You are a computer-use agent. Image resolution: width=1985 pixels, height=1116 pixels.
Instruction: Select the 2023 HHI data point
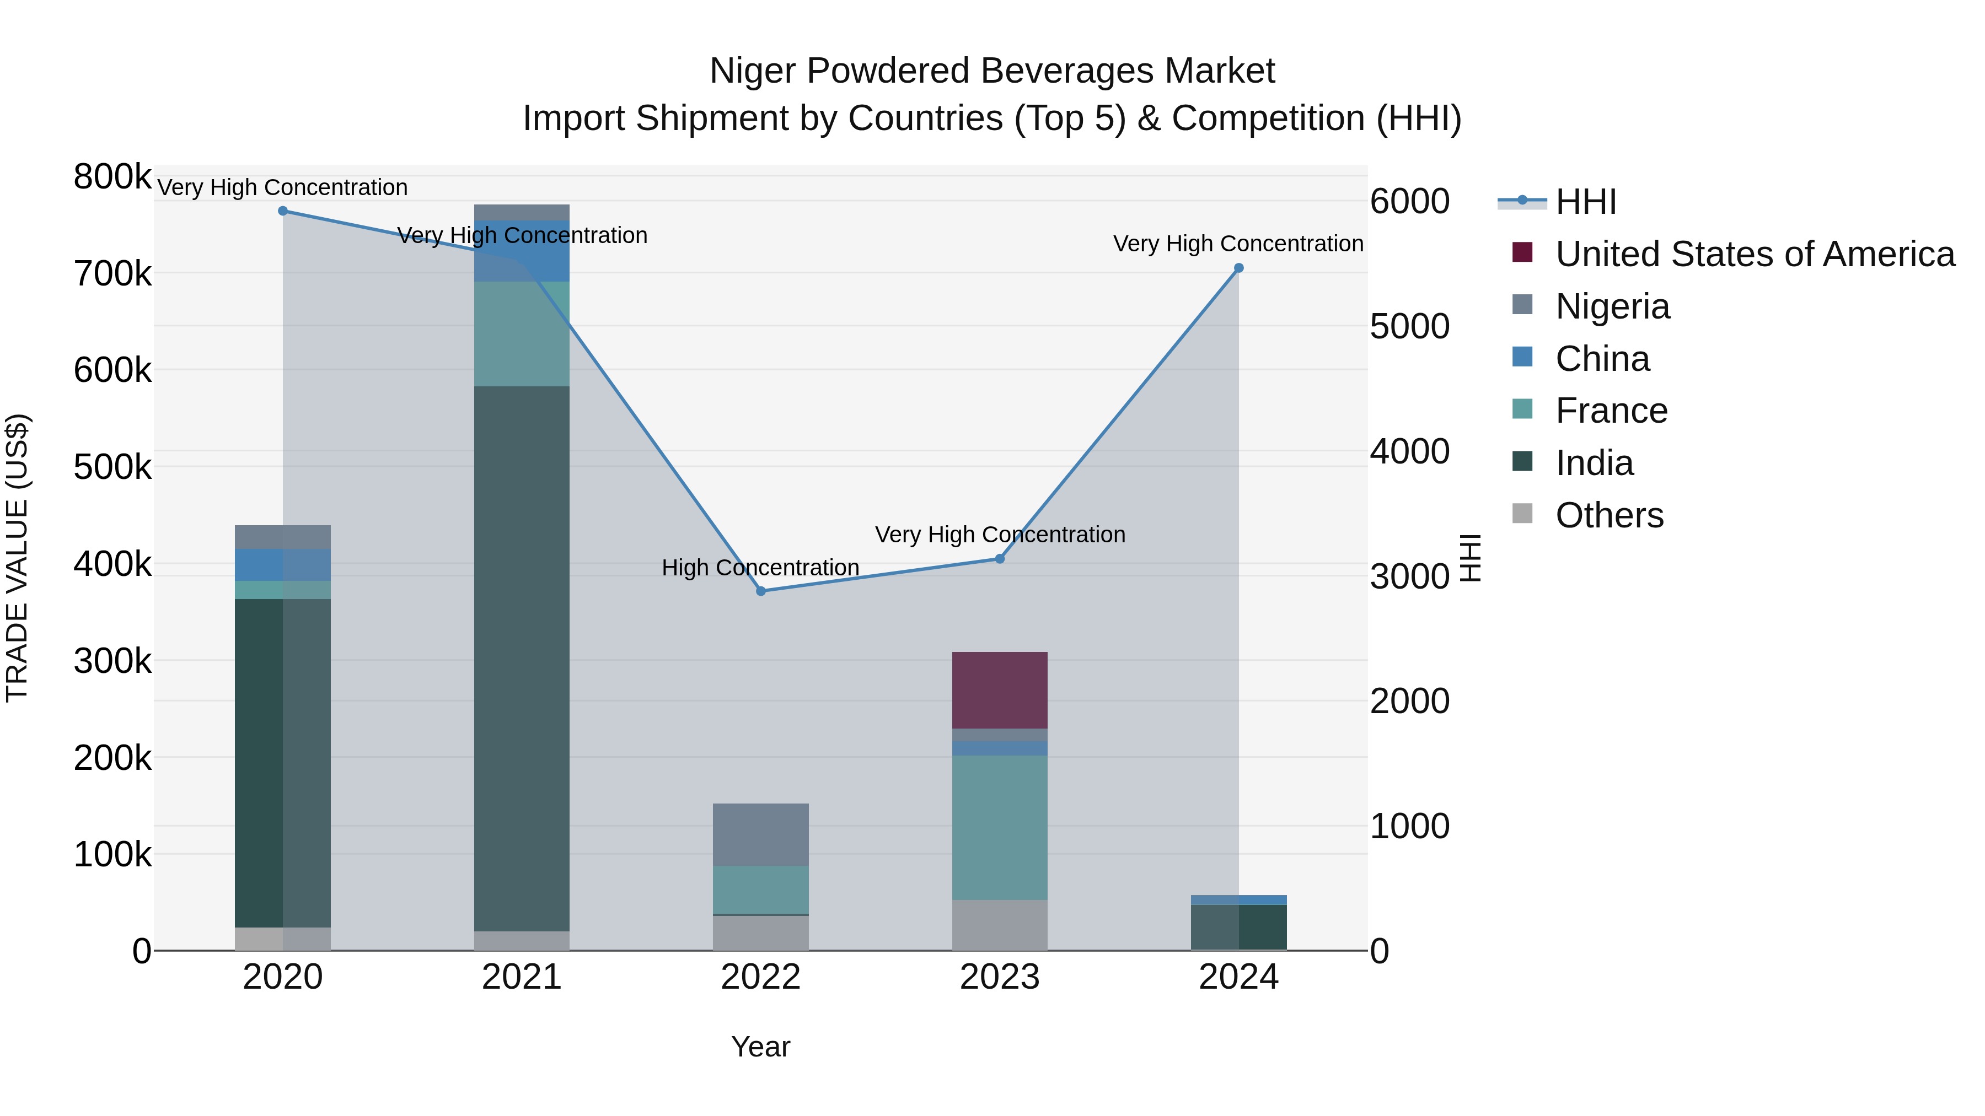pyautogui.click(x=1000, y=559)
